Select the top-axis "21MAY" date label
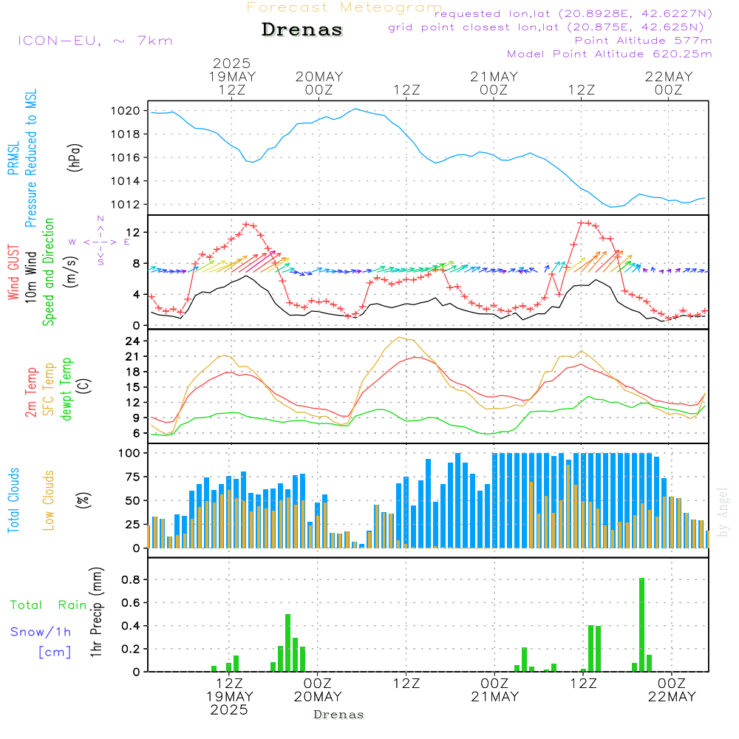The width and height of the screenshot is (739, 739). [x=494, y=77]
